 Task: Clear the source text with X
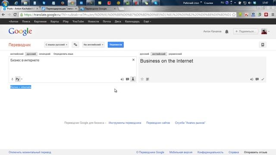133,60
